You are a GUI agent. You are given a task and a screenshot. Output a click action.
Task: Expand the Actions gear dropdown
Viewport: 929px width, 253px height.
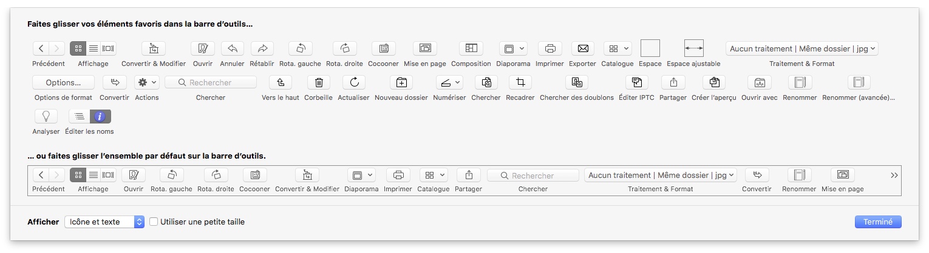pos(146,82)
